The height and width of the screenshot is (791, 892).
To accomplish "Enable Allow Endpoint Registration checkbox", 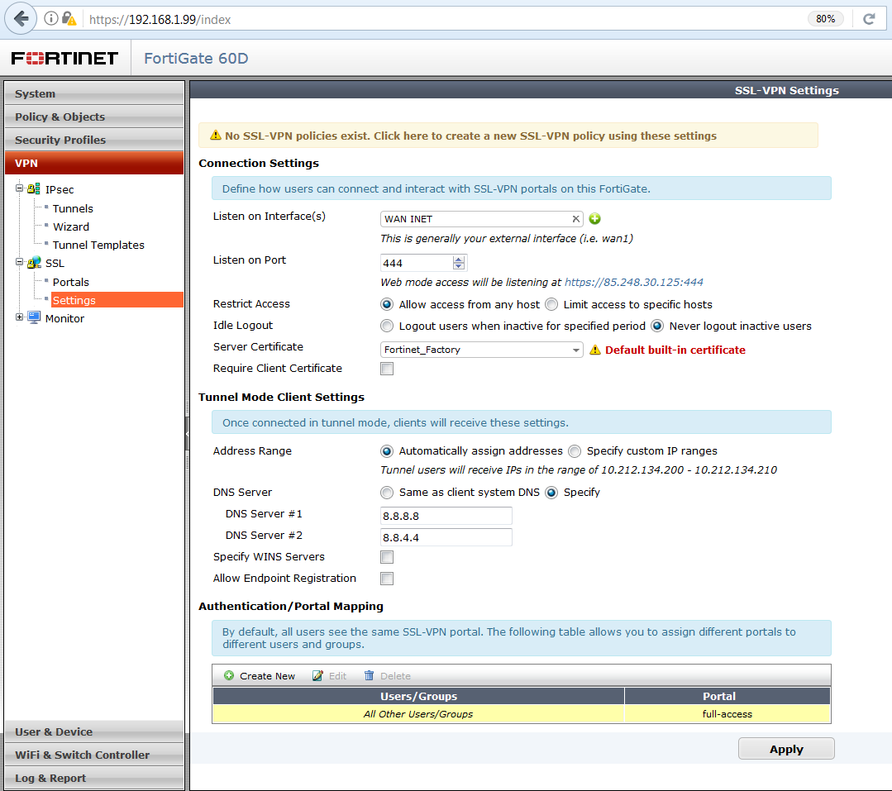I will (387, 579).
